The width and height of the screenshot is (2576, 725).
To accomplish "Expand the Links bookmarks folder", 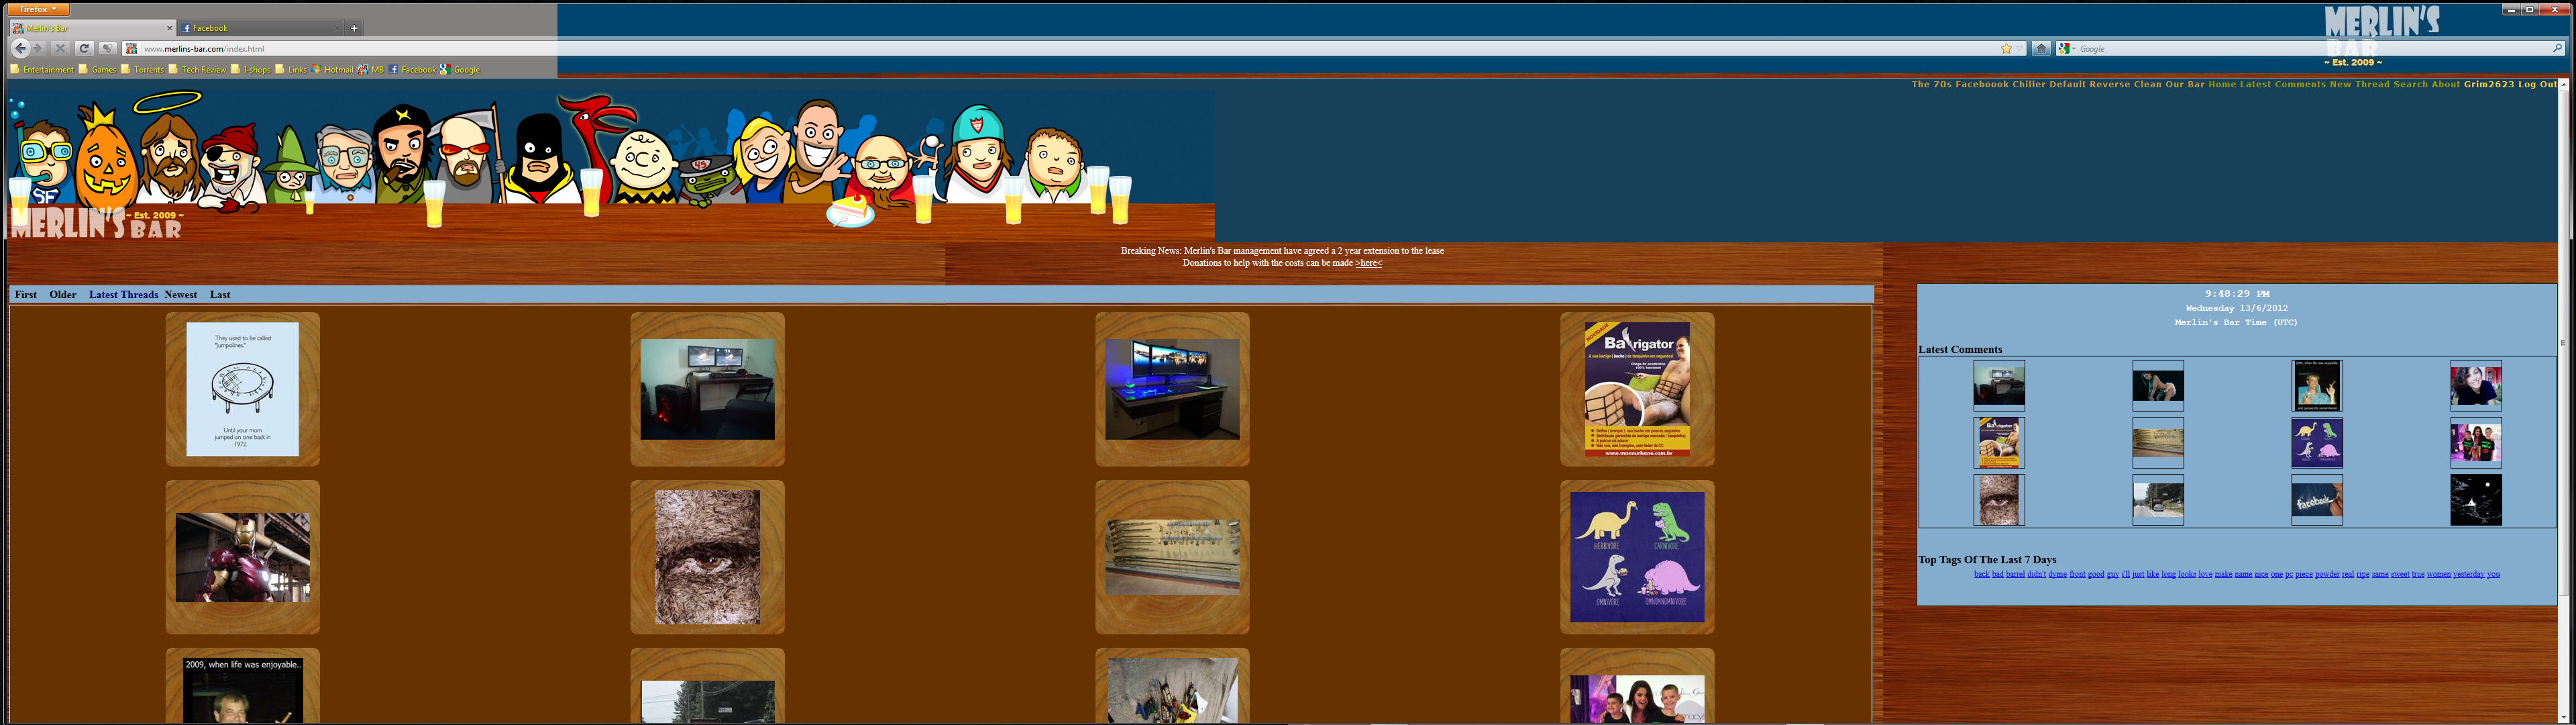I will tap(291, 69).
